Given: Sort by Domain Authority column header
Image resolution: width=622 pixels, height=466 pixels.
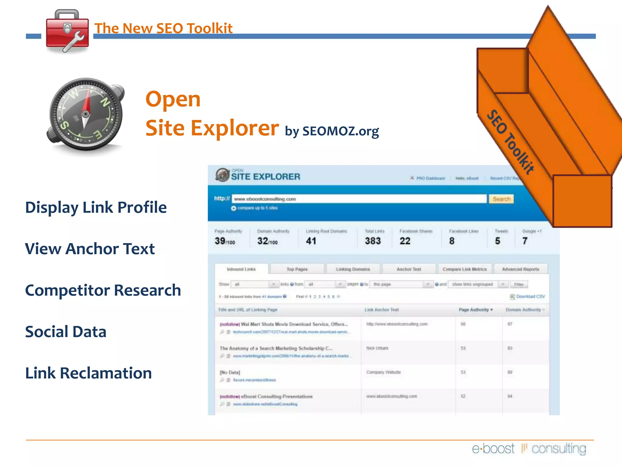Looking at the screenshot, I should 525,310.
